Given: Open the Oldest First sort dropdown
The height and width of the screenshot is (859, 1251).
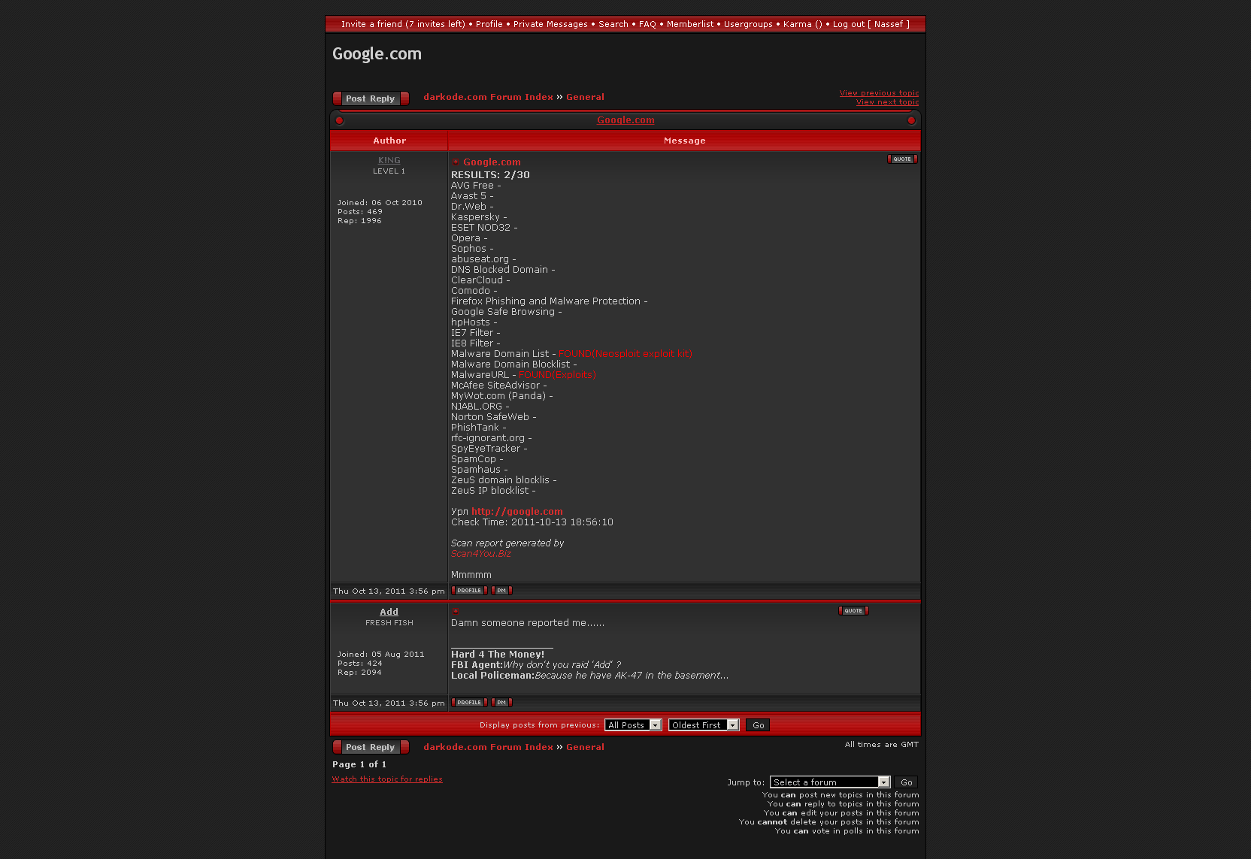Looking at the screenshot, I should coord(704,725).
